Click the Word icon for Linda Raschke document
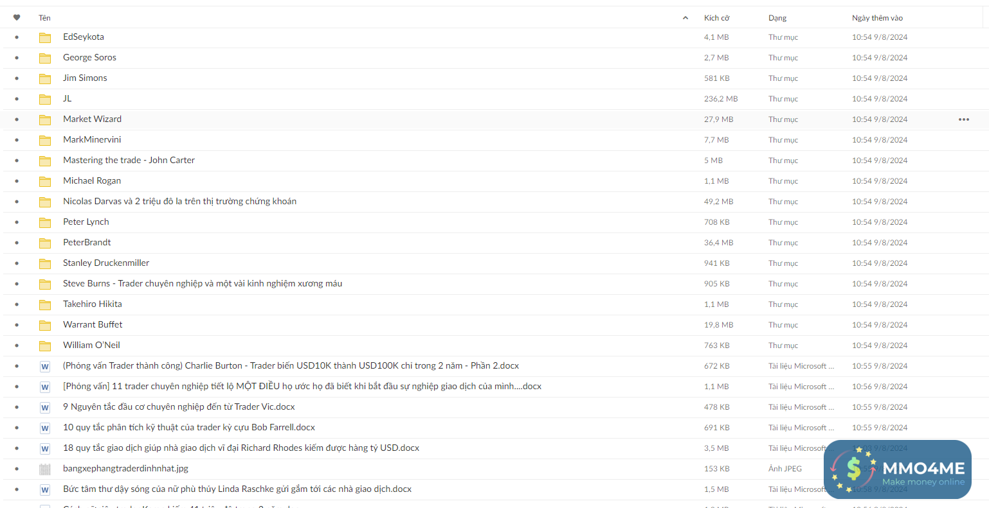The width and height of the screenshot is (989, 508). [45, 490]
